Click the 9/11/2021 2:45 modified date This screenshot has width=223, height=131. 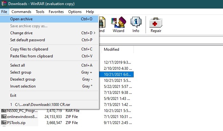[x=118, y=123]
